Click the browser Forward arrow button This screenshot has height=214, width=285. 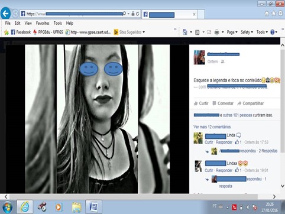click(15, 14)
